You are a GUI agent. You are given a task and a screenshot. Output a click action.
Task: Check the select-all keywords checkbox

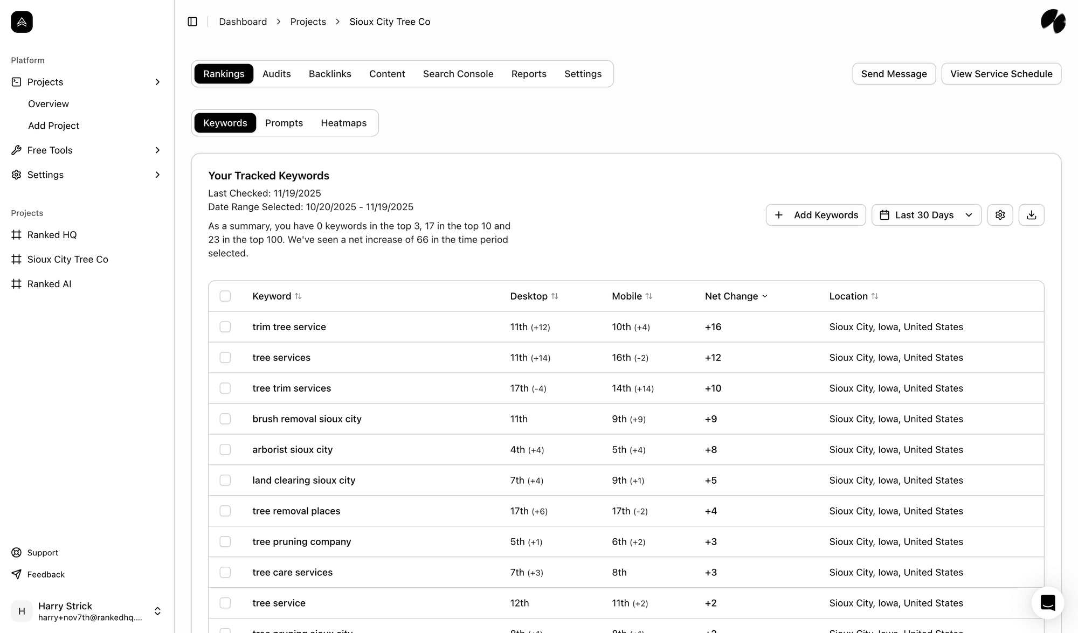225,296
